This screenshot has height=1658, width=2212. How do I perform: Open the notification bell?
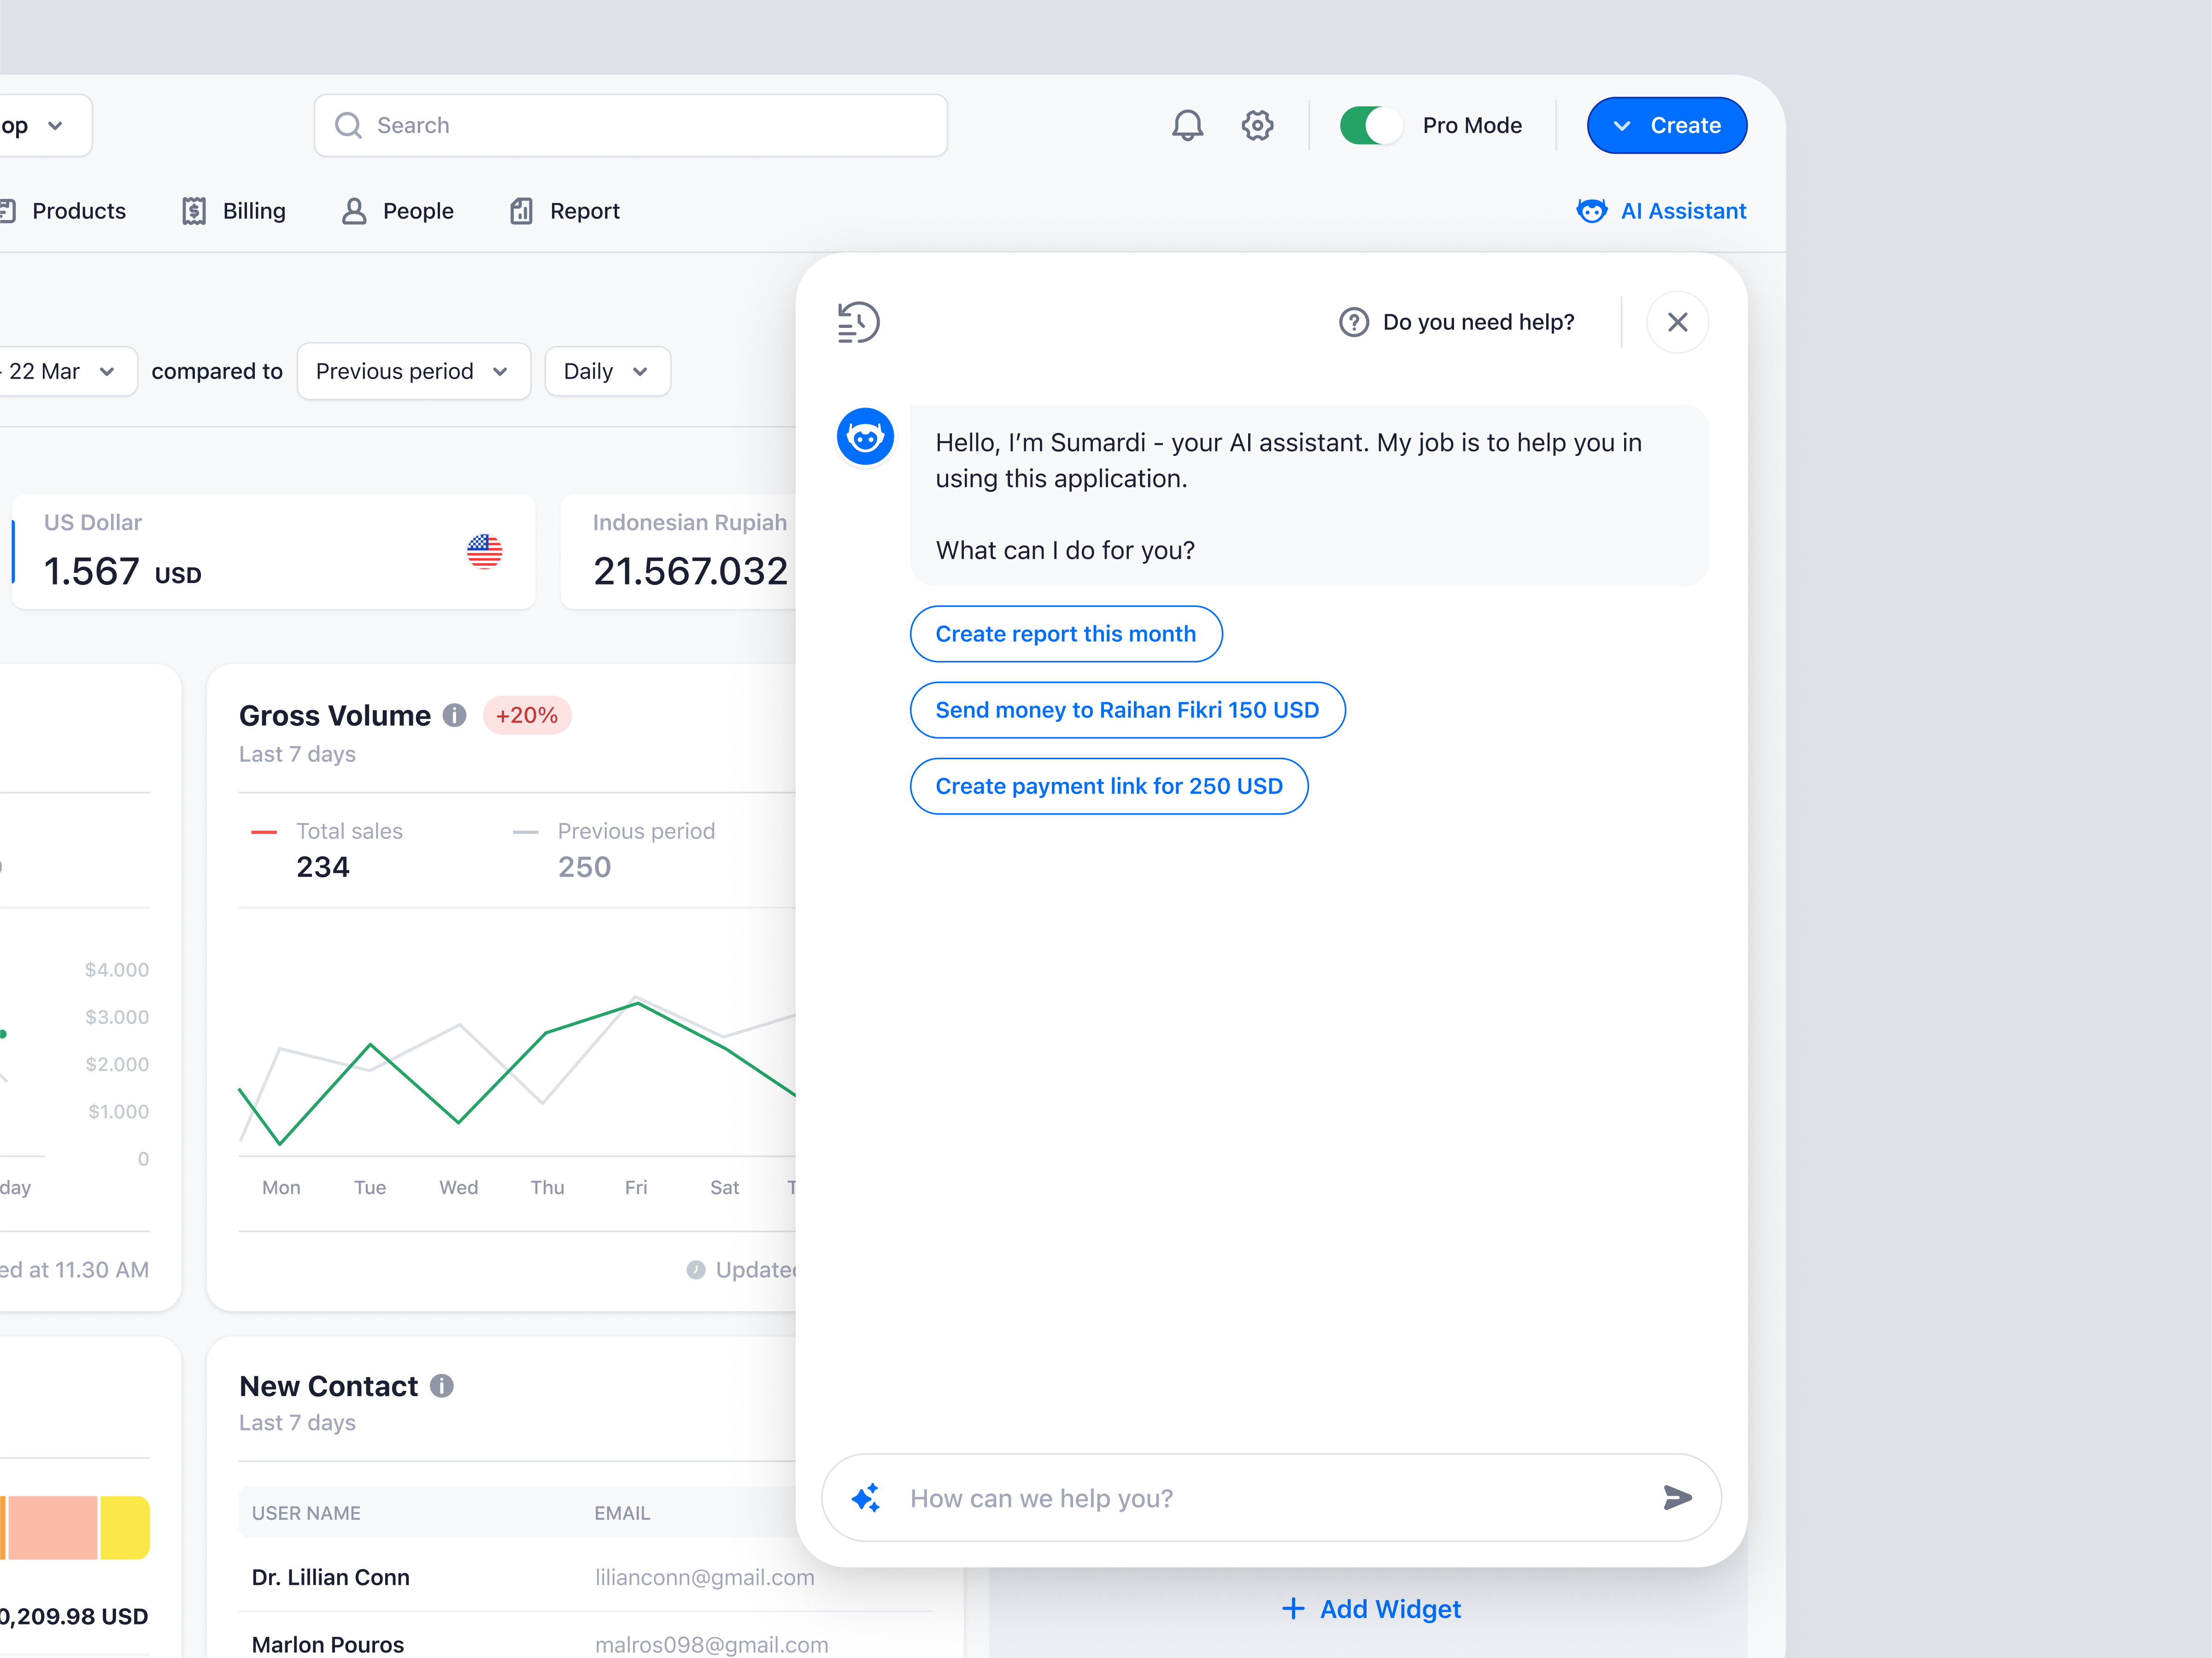(1188, 125)
